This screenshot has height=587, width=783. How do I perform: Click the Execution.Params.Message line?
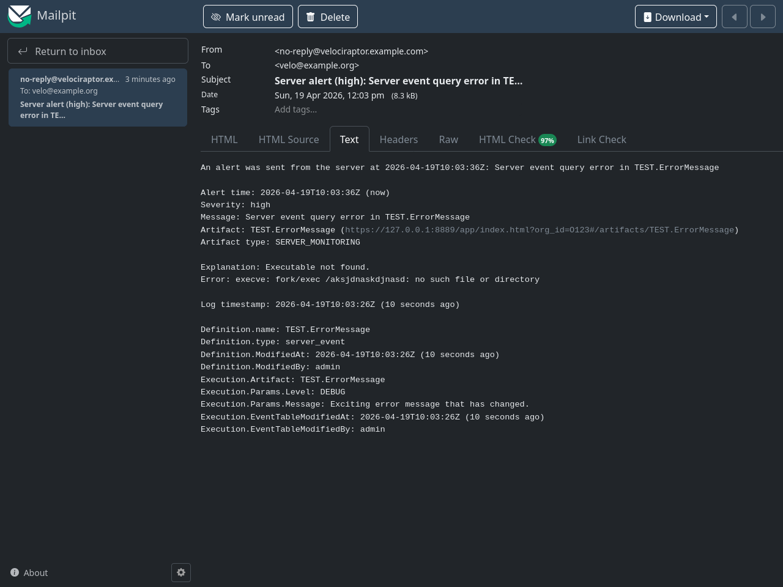pos(365,404)
